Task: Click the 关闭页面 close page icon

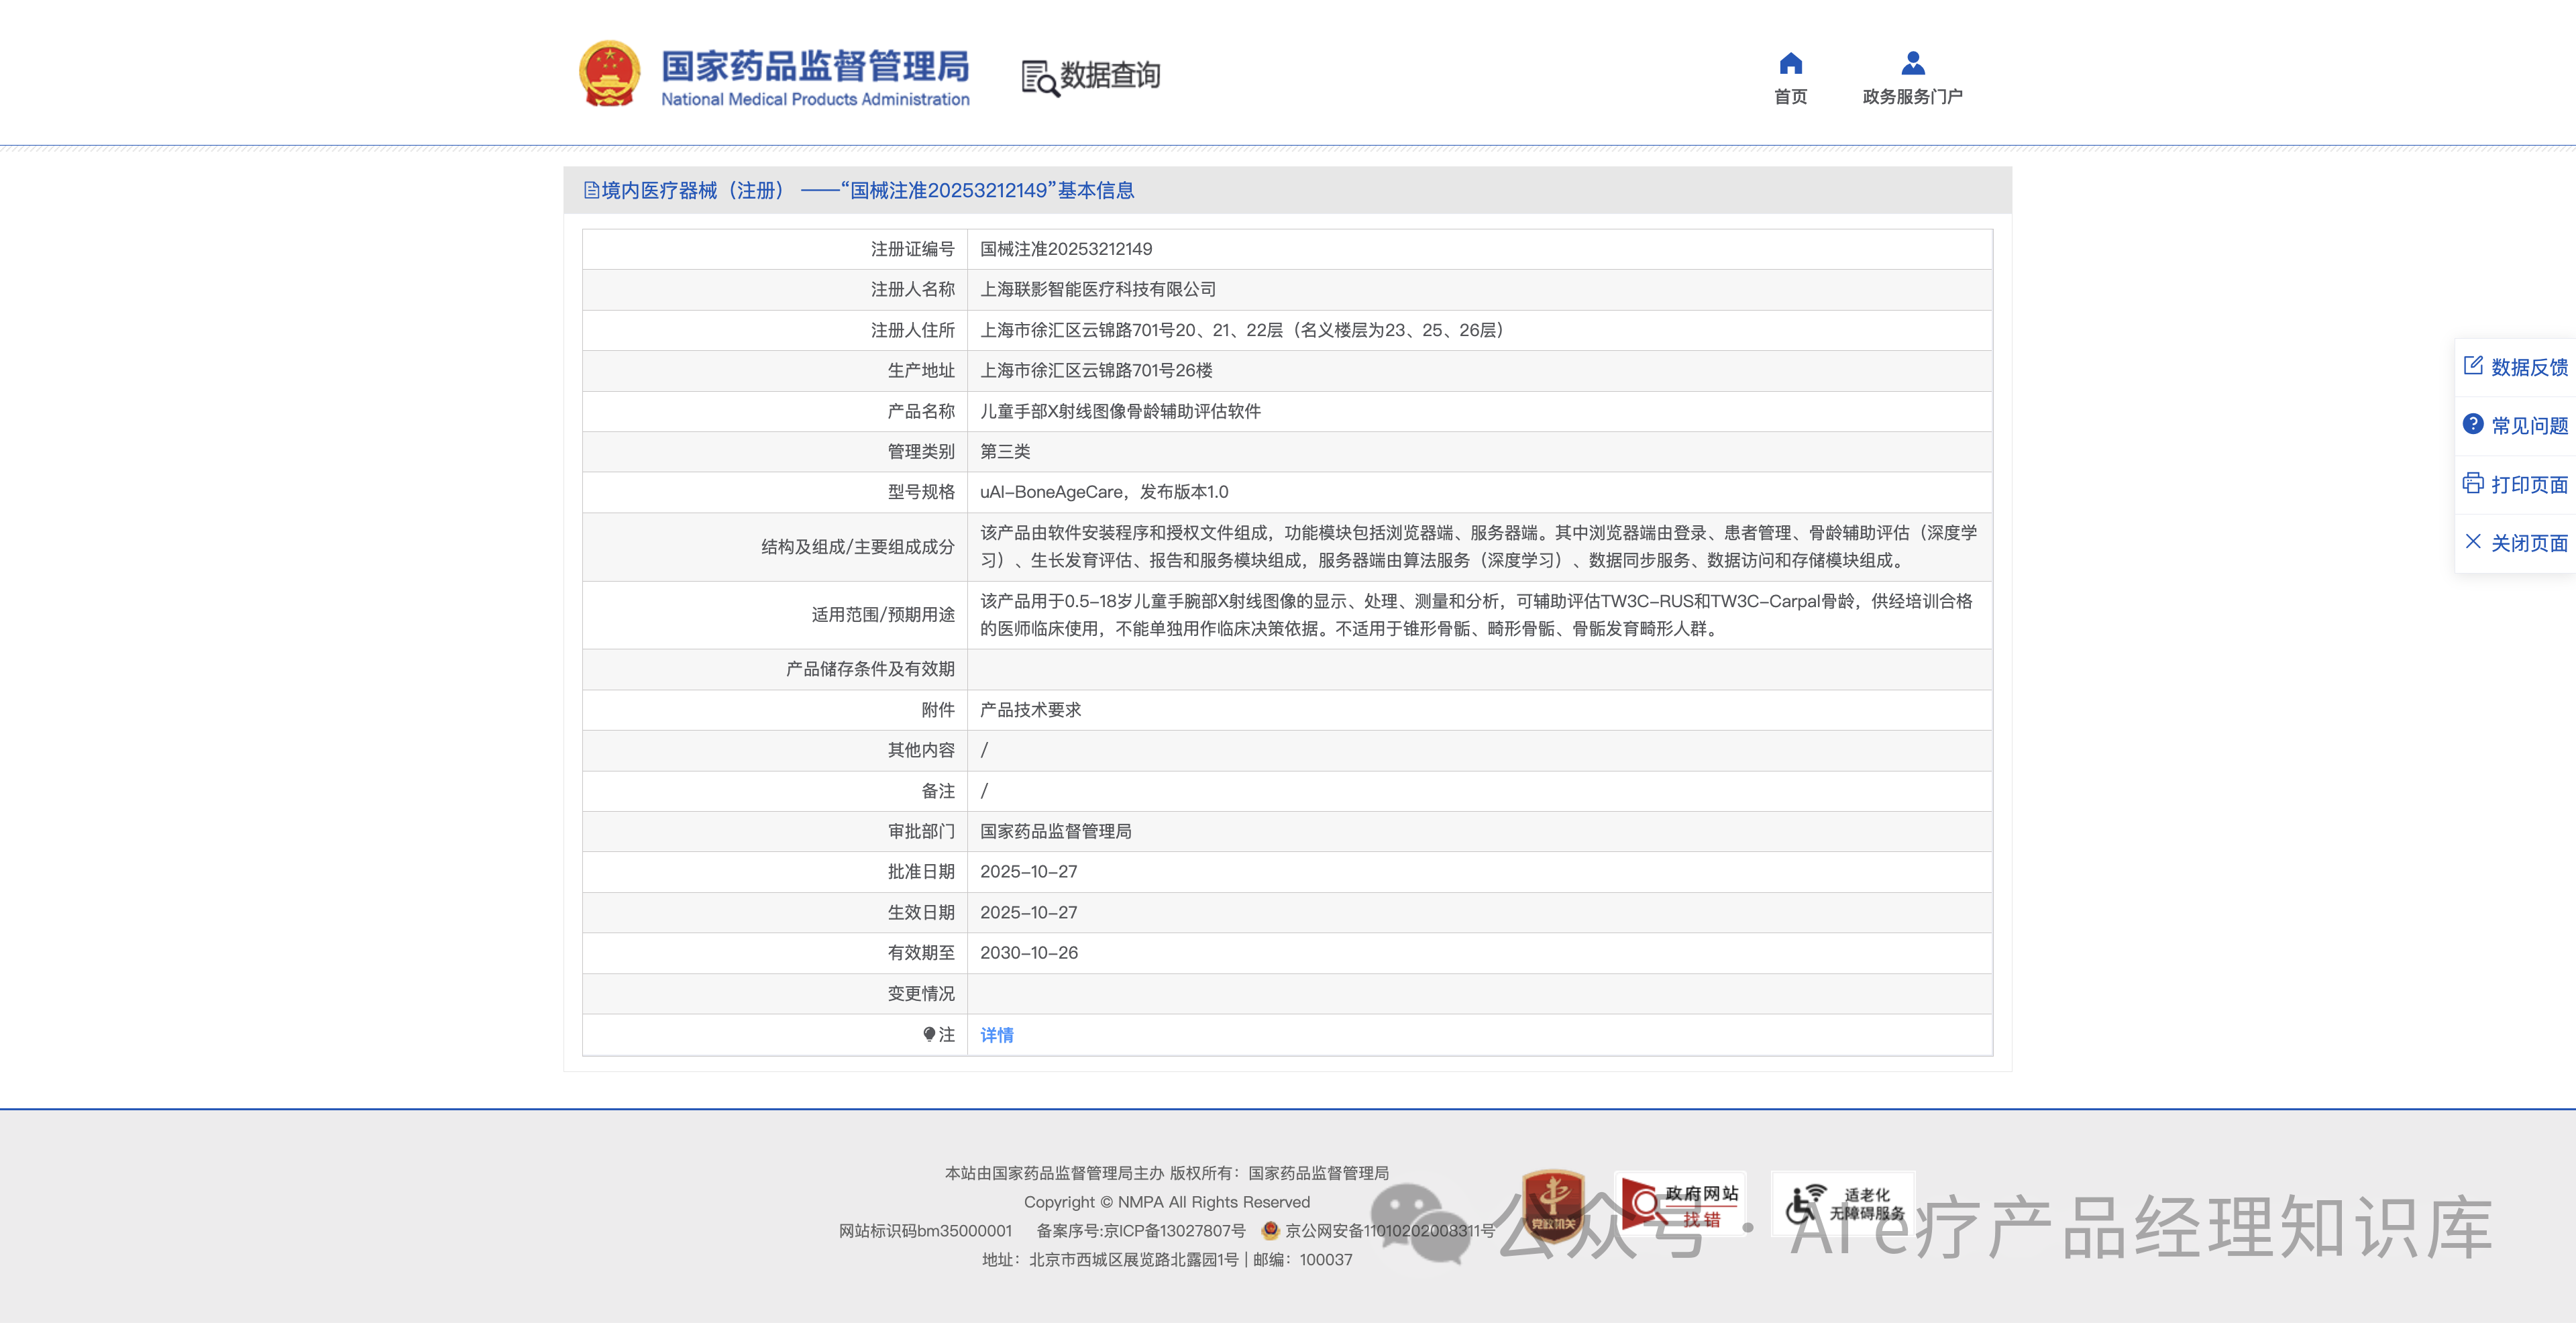Action: (2474, 542)
